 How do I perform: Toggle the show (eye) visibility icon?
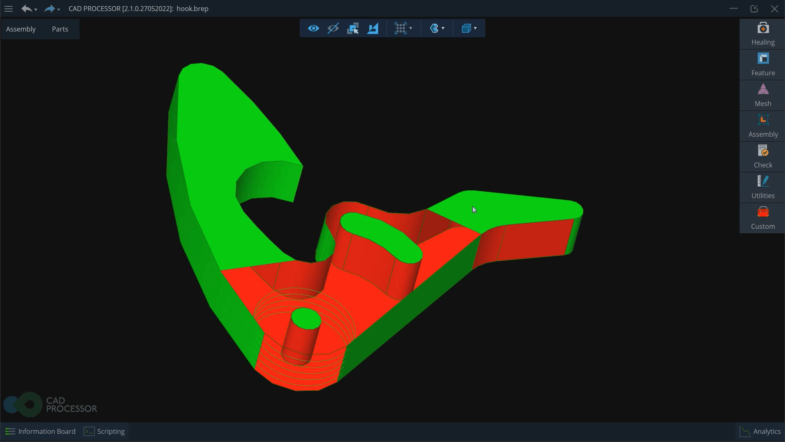coord(314,28)
